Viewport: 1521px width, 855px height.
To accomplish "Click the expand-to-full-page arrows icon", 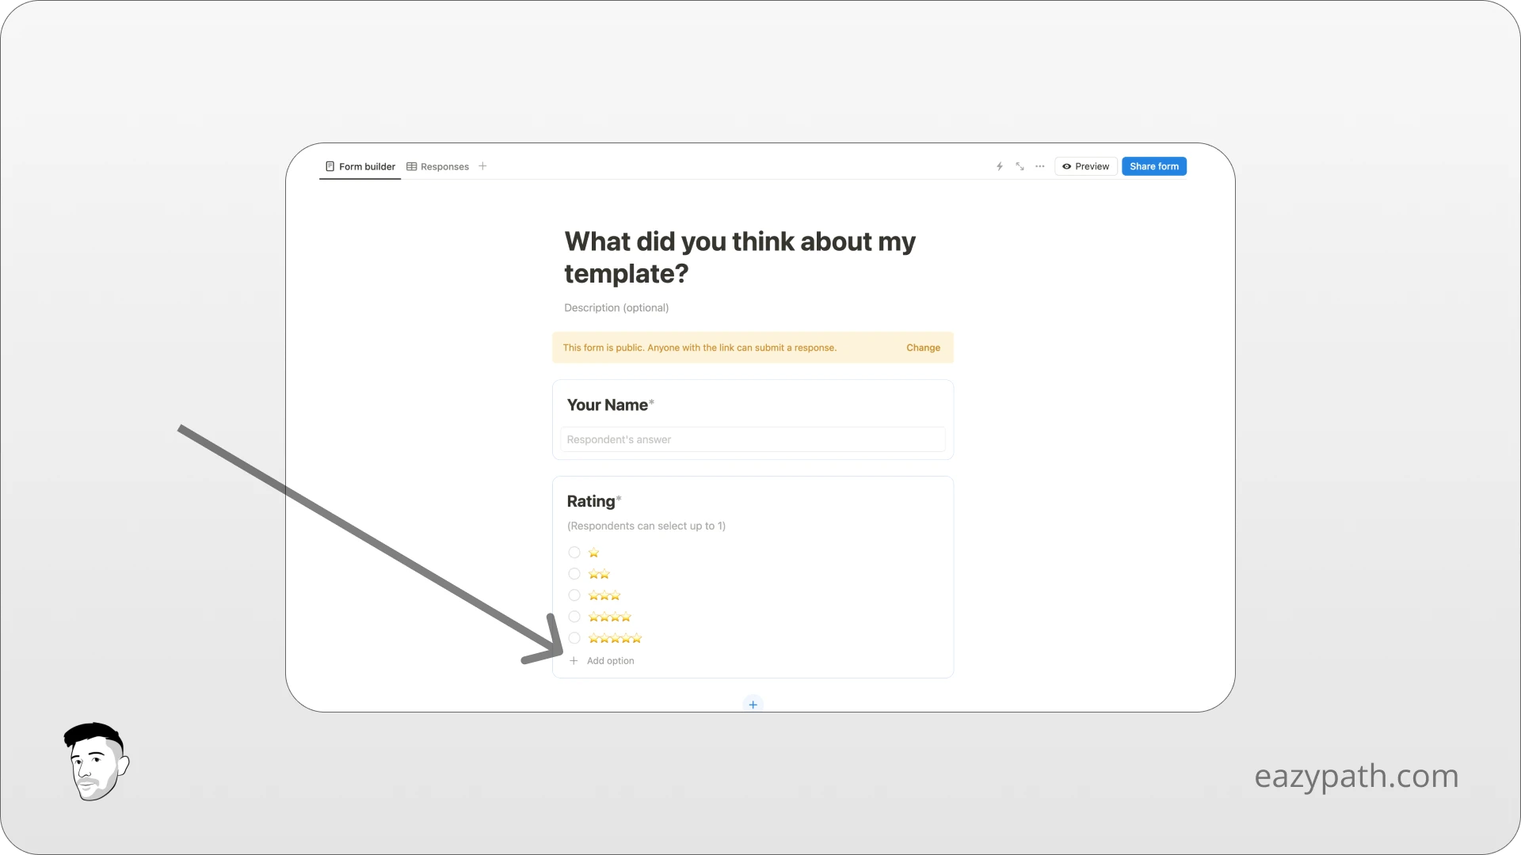I will click(1019, 166).
